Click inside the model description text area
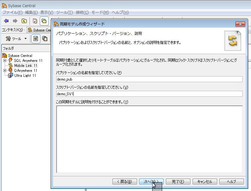 [149, 138]
